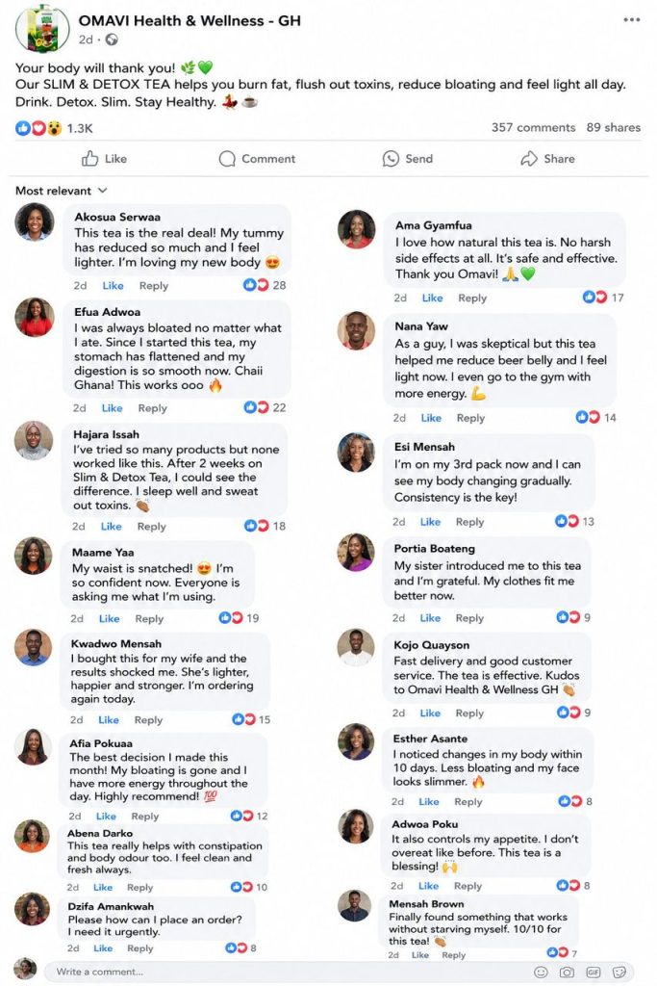Send the post via WhatsApp icon
The width and height of the screenshot is (657, 986).
point(408,159)
